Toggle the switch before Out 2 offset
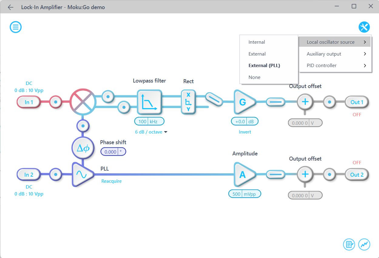This screenshot has width=379, height=258. pos(276,175)
